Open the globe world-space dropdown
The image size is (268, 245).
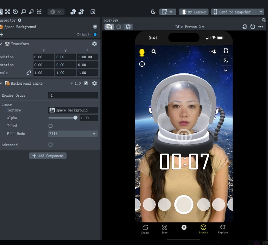(x=56, y=12)
